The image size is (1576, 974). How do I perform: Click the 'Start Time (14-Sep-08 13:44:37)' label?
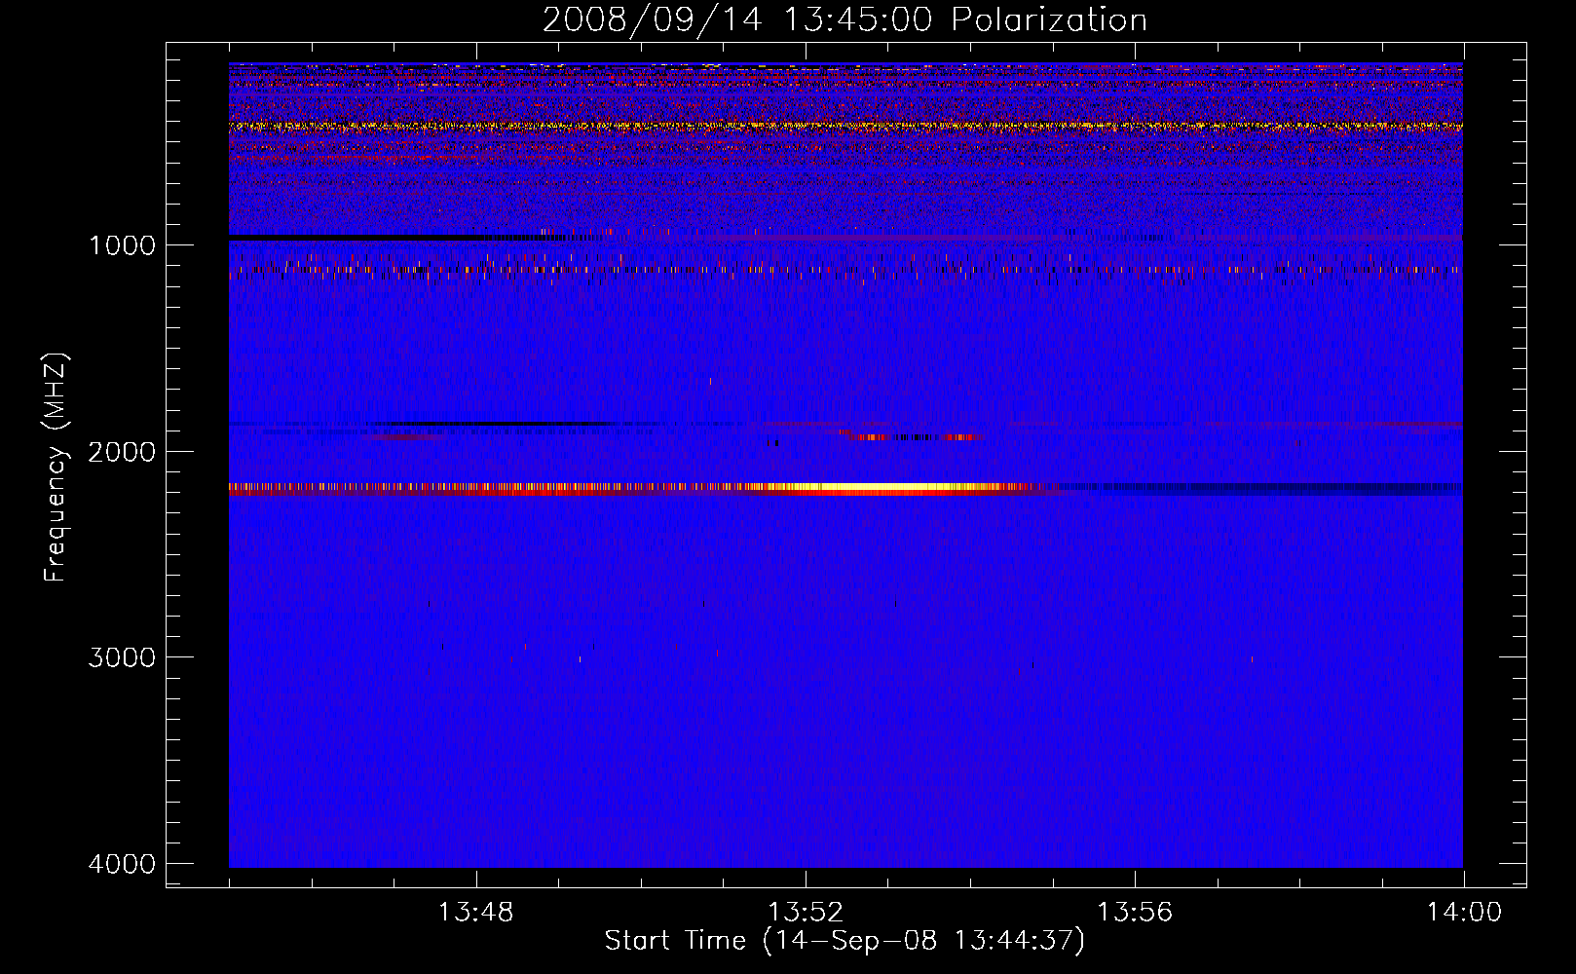click(x=844, y=941)
